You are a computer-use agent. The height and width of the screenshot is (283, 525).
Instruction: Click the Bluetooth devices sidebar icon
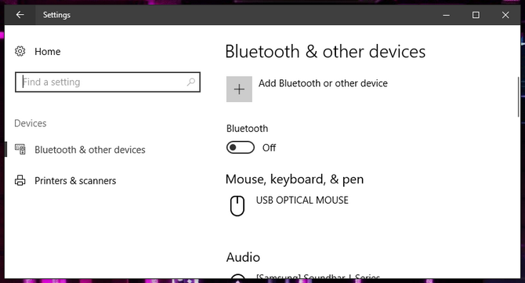point(20,150)
